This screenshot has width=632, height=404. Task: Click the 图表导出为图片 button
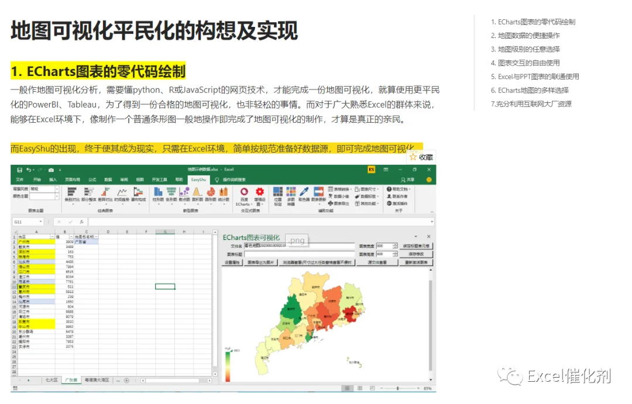(260, 262)
